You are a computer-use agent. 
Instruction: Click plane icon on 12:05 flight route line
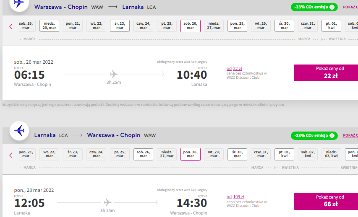[x=107, y=202]
